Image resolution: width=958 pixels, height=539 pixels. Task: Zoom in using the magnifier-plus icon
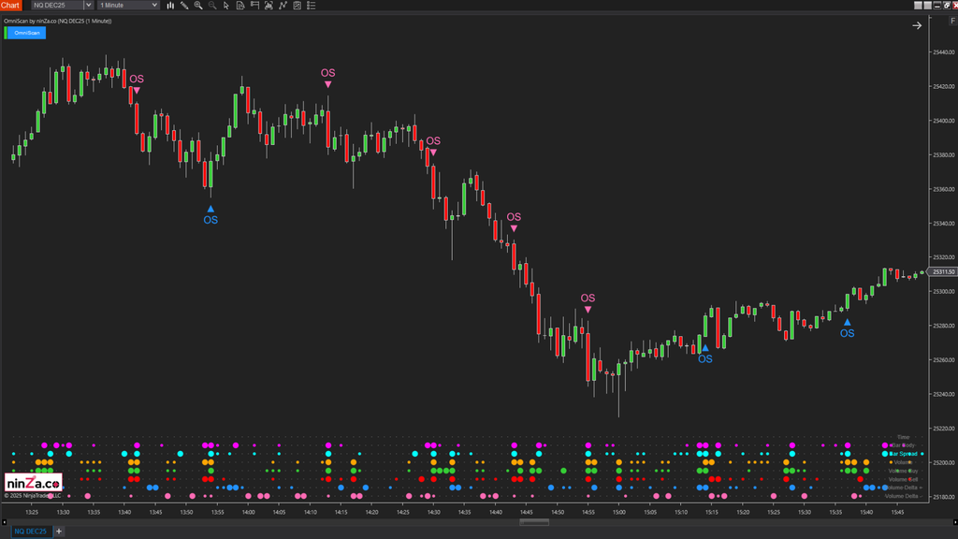(198, 5)
